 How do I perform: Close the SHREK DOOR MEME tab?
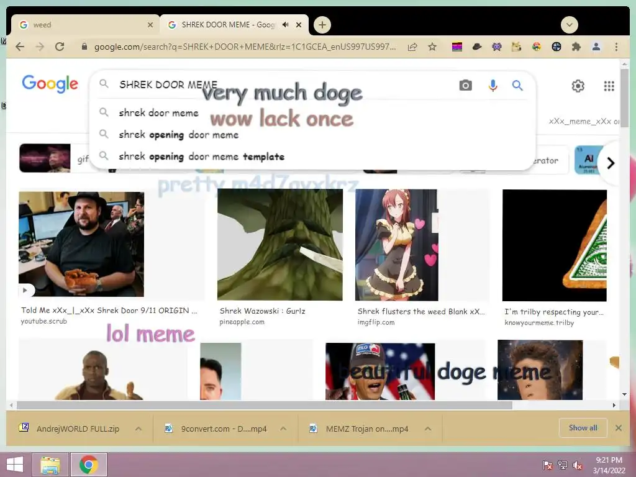click(x=299, y=25)
